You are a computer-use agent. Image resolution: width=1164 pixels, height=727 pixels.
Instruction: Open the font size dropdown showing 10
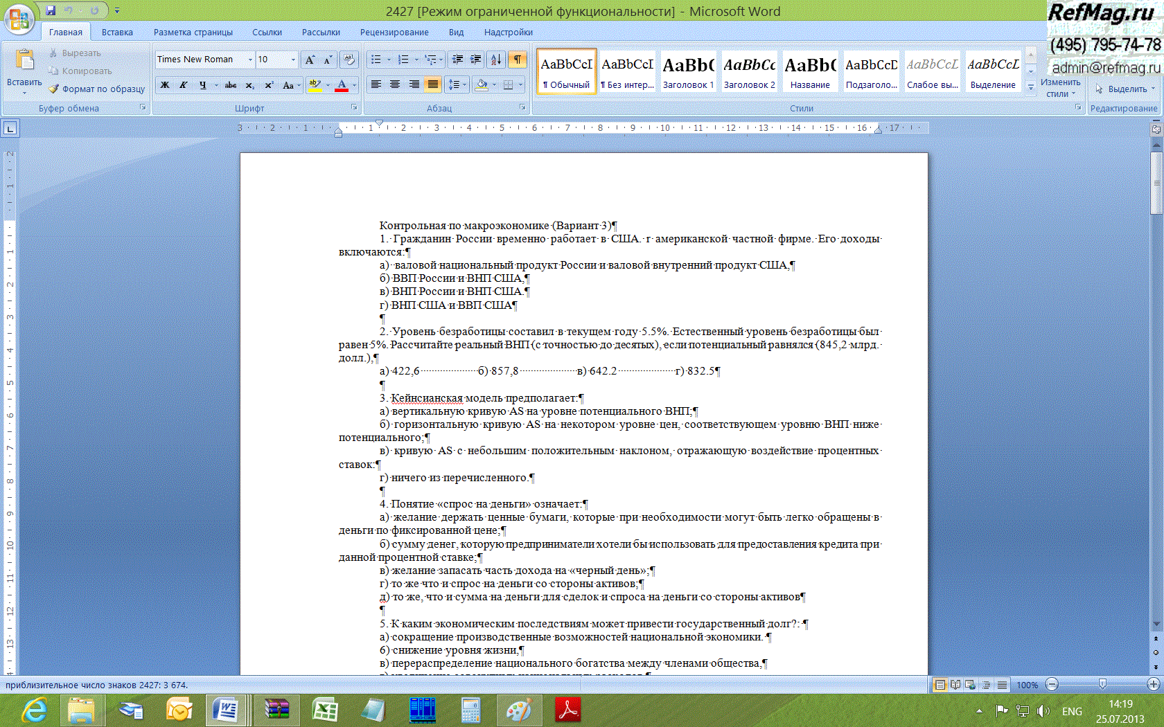click(293, 60)
